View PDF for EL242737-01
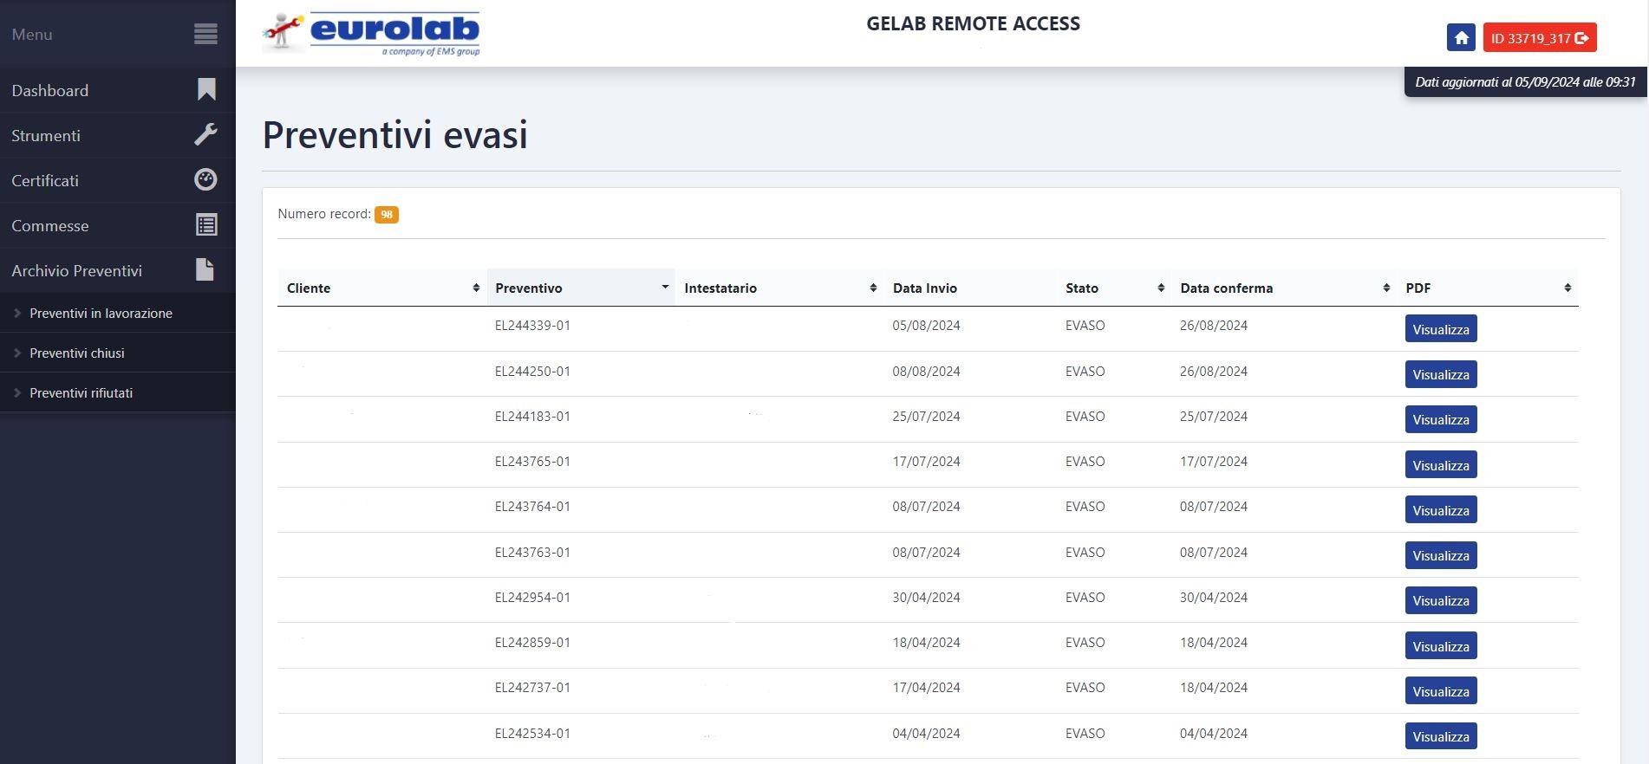Viewport: 1649px width, 764px height. coord(1441,691)
